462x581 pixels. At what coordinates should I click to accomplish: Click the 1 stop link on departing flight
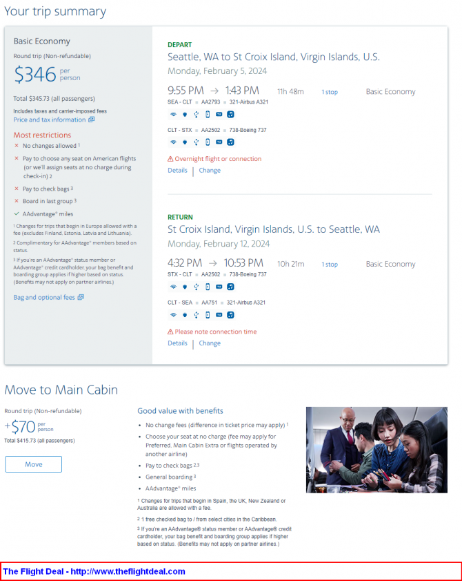(330, 92)
